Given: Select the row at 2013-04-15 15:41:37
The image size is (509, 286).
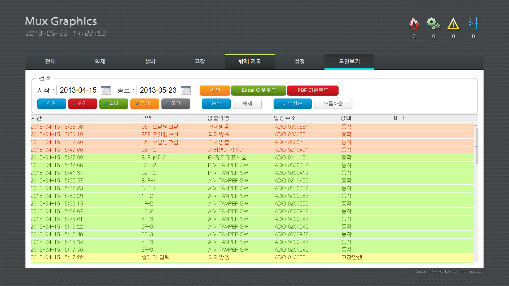Looking at the screenshot, I should click(x=252, y=173).
